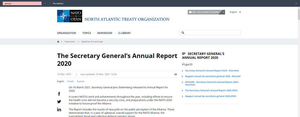Image resolution: width=300 pixels, height=117 pixels.
Task: Open the Organization menu
Action: point(67,33)
